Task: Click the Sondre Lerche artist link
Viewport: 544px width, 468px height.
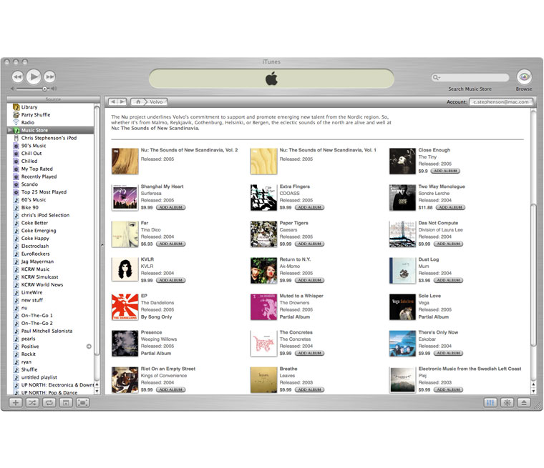Action: [434, 194]
